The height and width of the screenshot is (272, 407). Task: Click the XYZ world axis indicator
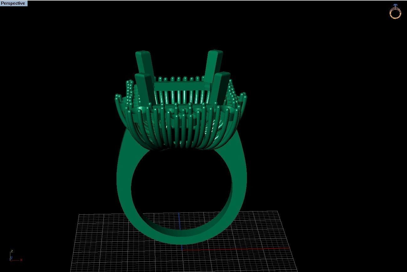pyautogui.click(x=16, y=256)
